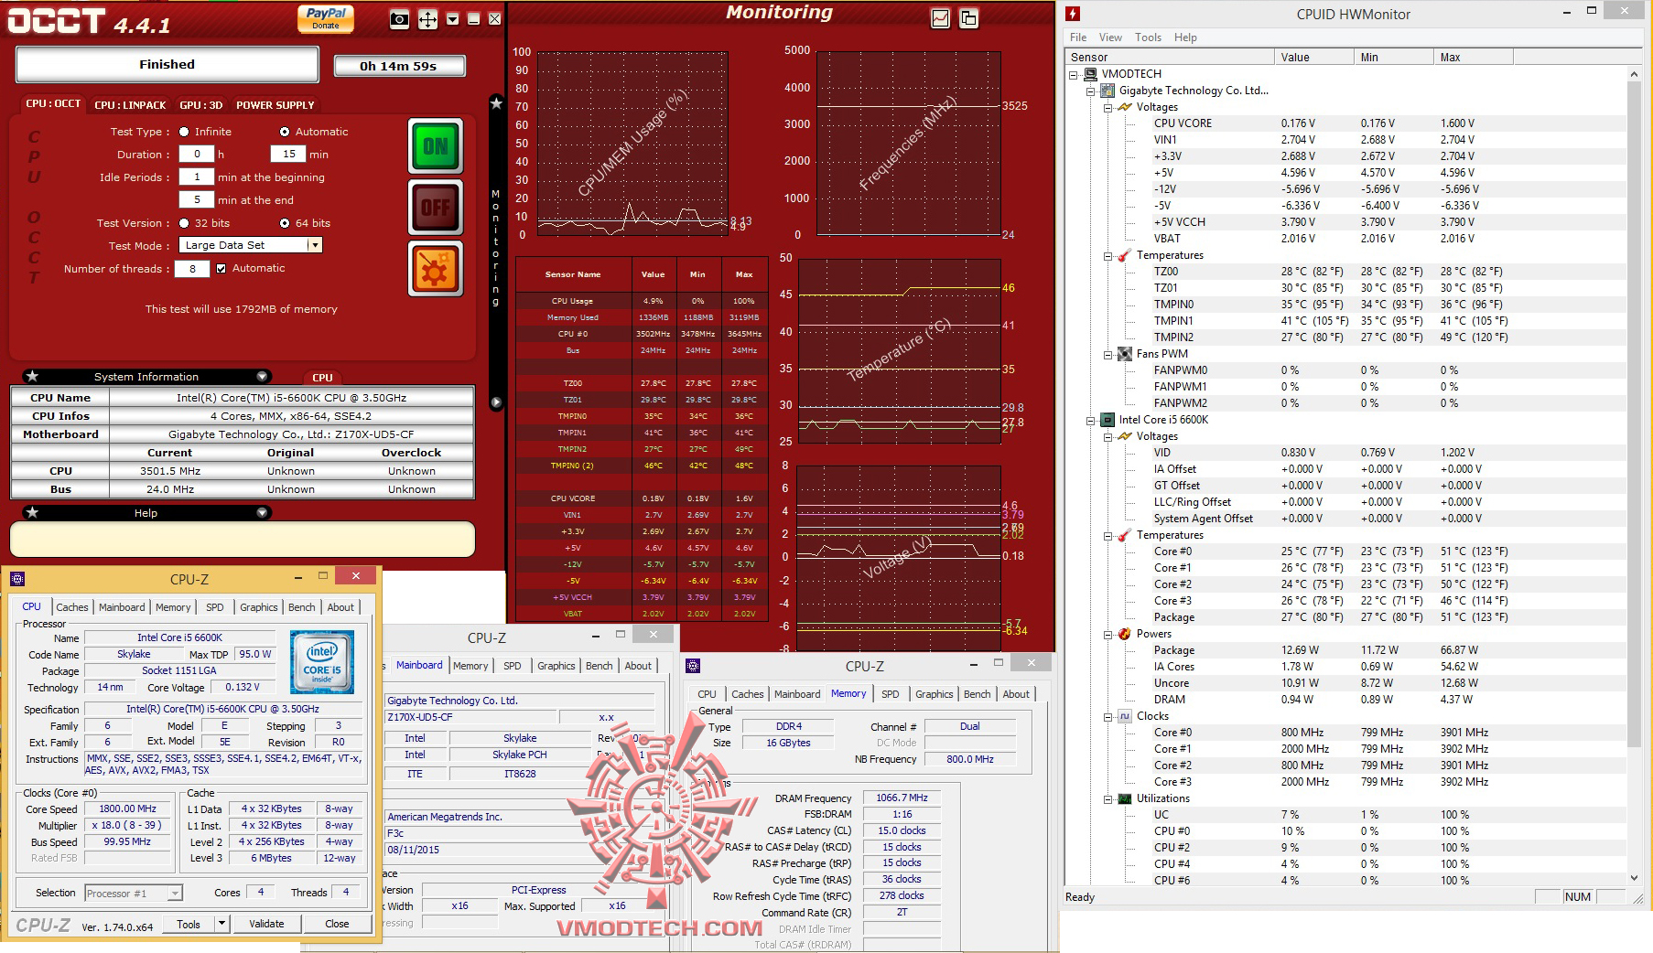
Task: Click the Number of threads input field
Action: click(x=192, y=269)
